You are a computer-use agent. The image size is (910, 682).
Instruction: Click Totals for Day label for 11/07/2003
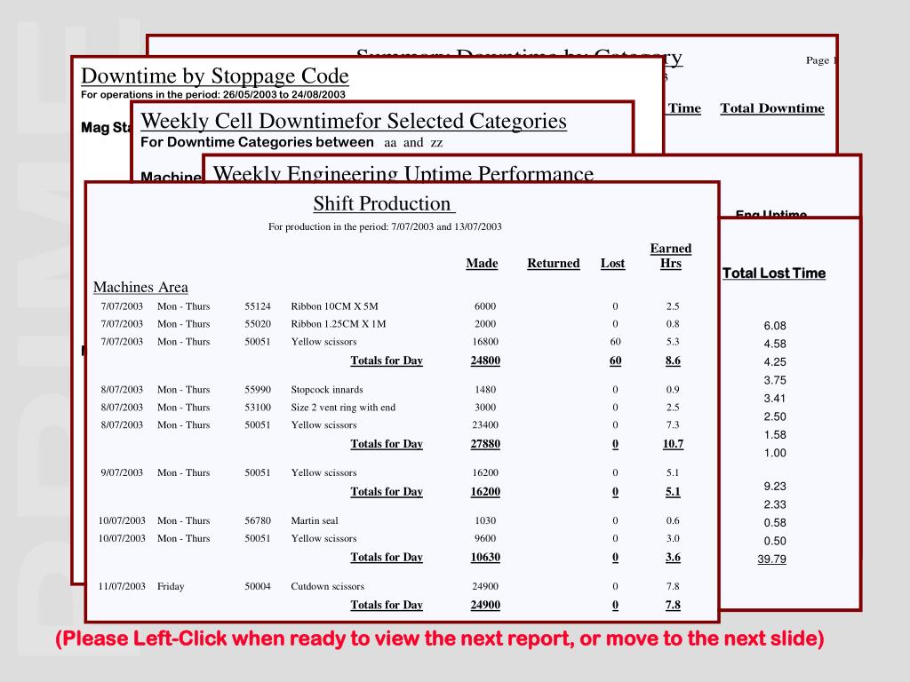[387, 605]
